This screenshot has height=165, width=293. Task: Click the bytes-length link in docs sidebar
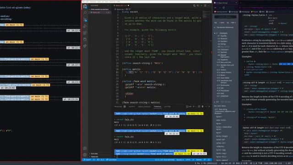(x=222, y=136)
